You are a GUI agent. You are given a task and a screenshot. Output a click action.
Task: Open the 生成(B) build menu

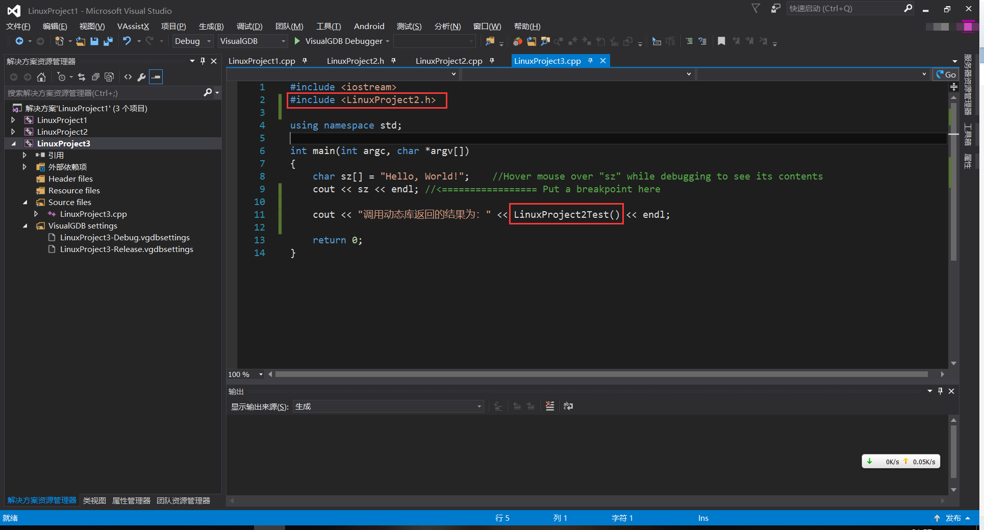[211, 26]
